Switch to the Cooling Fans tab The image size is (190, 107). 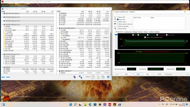128,32
